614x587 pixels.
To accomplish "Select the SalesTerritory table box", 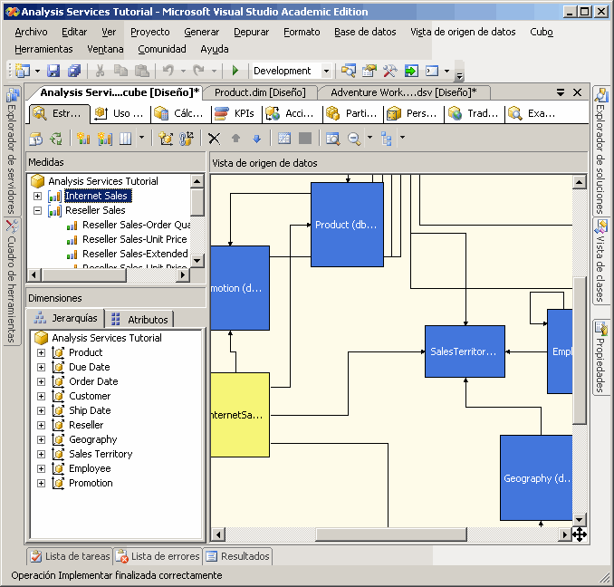I will pos(465,351).
